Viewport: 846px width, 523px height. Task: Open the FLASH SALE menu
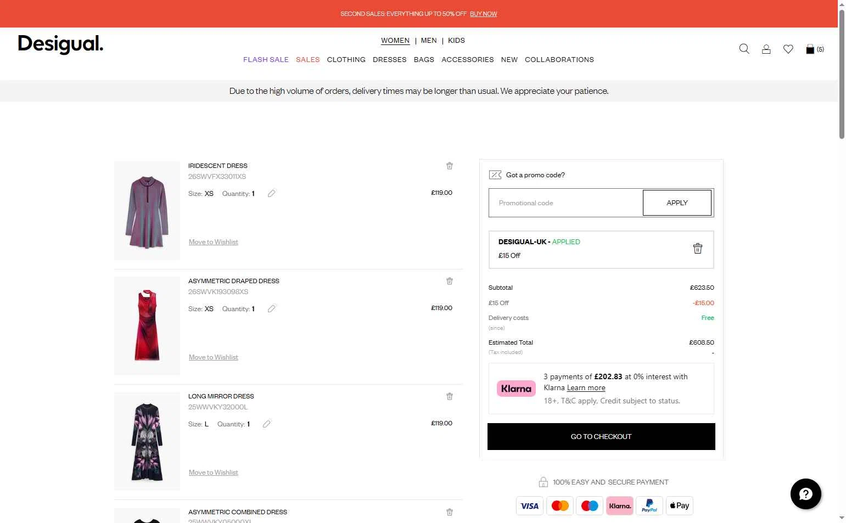[x=266, y=59]
